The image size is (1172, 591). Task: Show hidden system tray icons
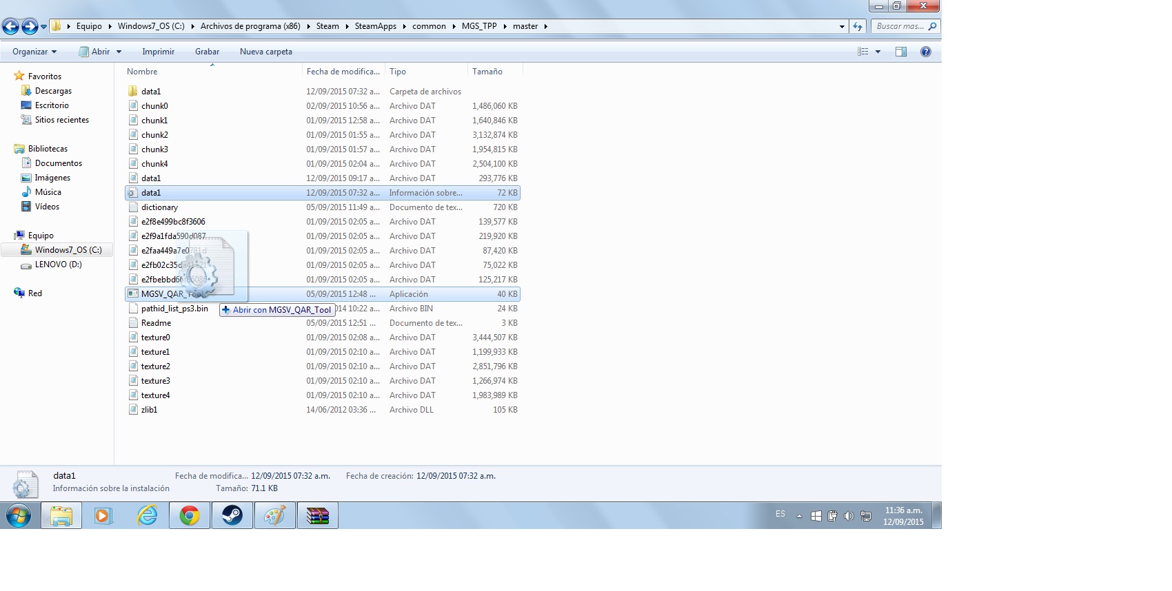799,515
